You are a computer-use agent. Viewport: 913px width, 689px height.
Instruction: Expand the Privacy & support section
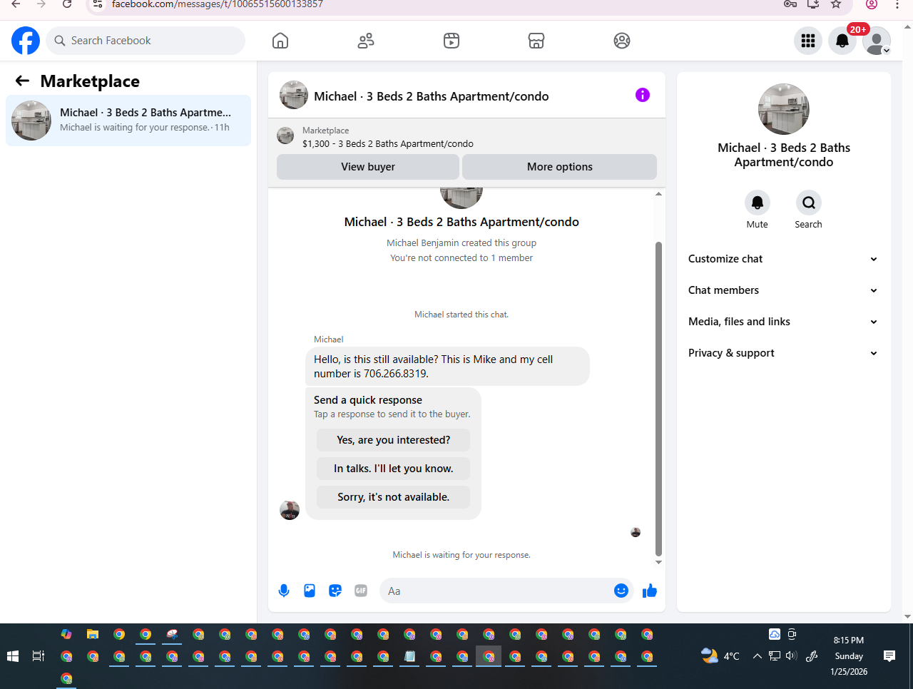(783, 353)
